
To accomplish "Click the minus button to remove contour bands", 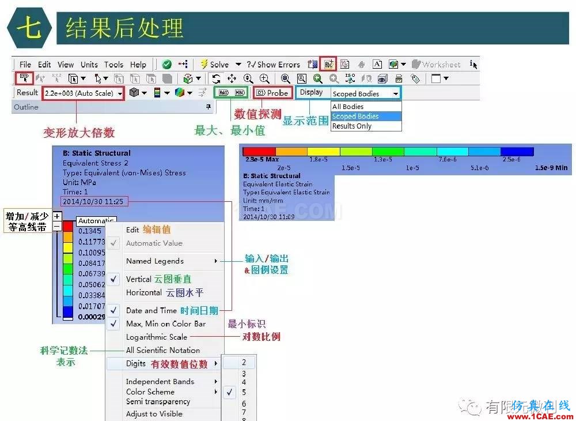I will (57, 226).
